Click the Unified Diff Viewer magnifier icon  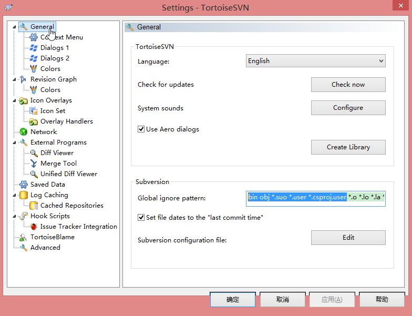(x=34, y=174)
